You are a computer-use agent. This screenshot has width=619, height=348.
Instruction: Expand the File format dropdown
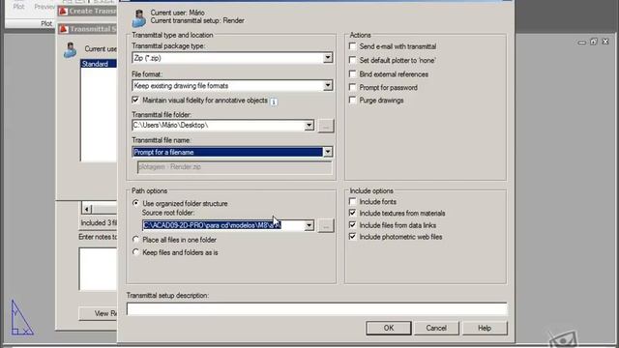pos(328,86)
